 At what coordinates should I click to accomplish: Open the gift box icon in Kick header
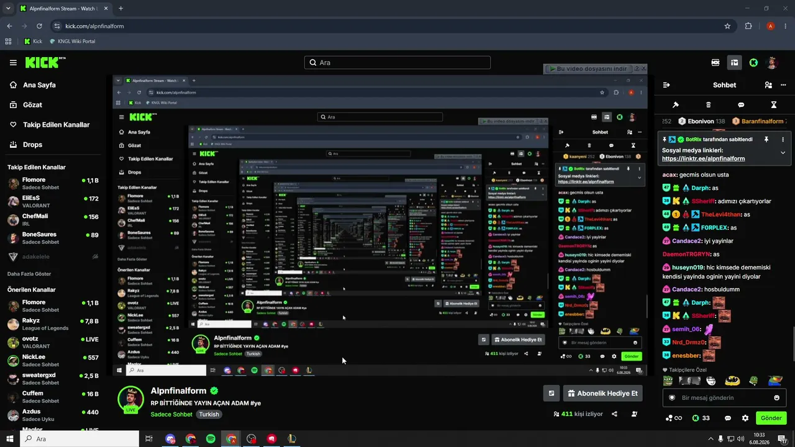(734, 63)
